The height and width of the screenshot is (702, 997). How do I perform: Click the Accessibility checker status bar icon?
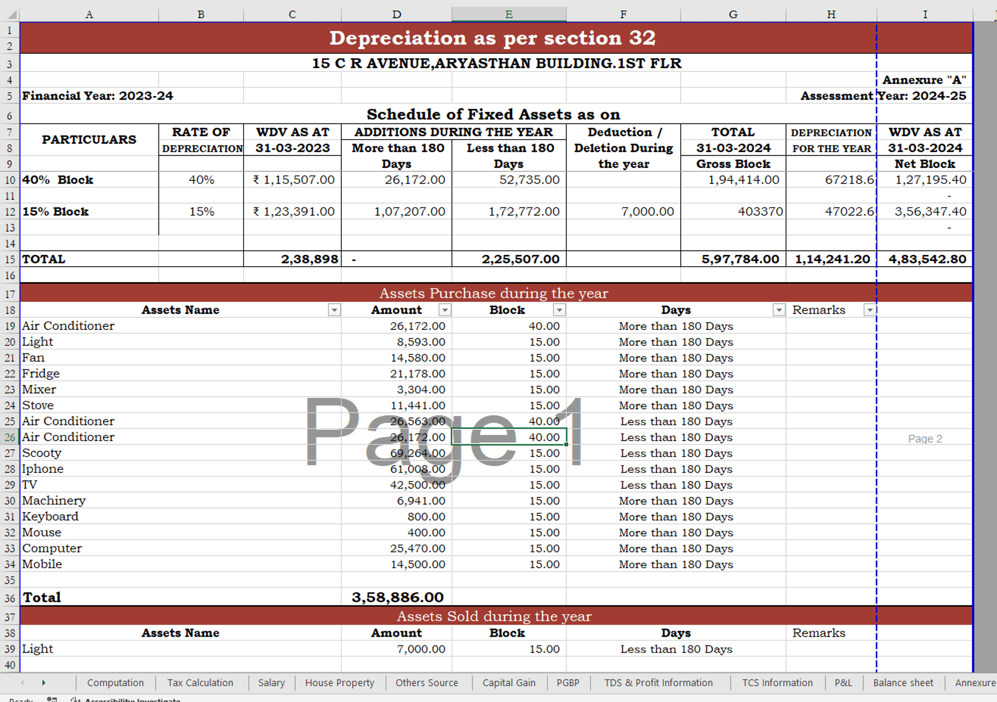coord(76,699)
